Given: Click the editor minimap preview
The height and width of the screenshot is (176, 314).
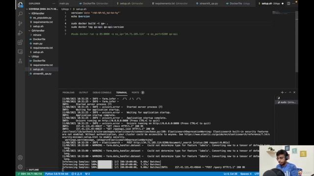Looking at the screenshot, I should tap(283, 13).
